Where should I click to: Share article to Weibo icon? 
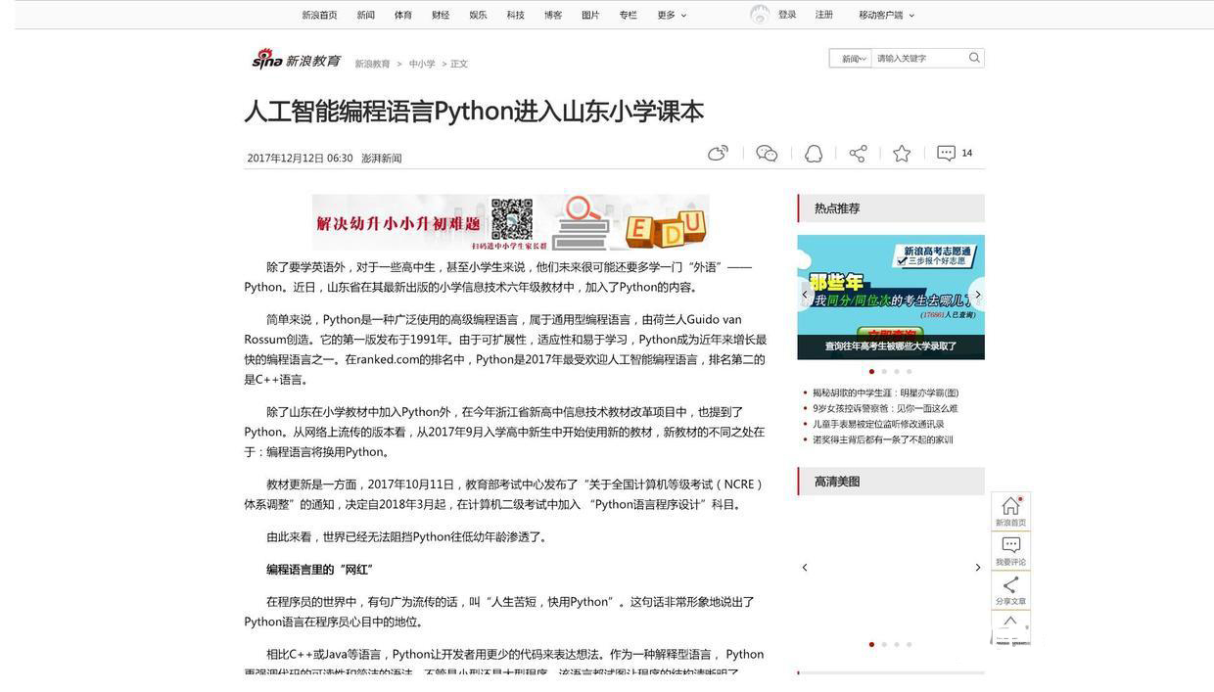pos(718,153)
